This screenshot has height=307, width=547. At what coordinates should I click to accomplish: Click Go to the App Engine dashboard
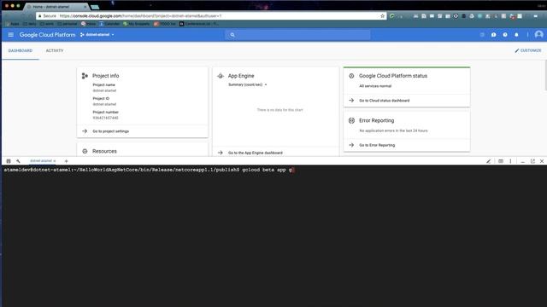click(256, 153)
